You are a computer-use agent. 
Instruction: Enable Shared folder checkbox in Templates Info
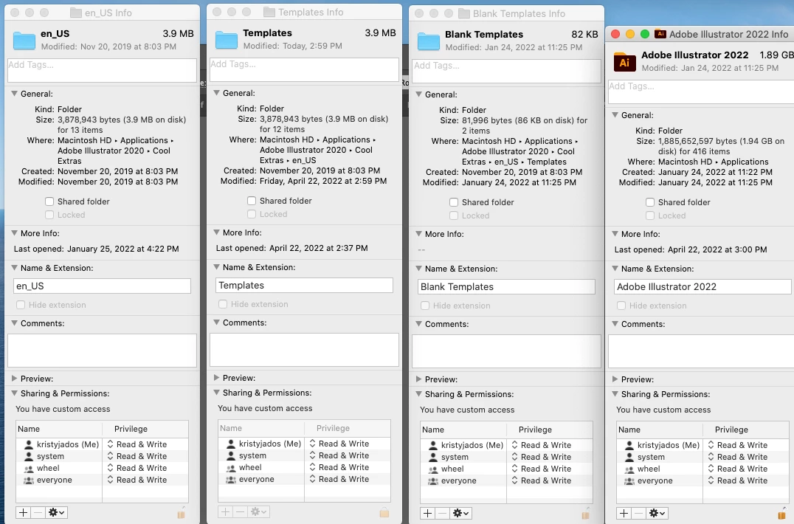(252, 201)
